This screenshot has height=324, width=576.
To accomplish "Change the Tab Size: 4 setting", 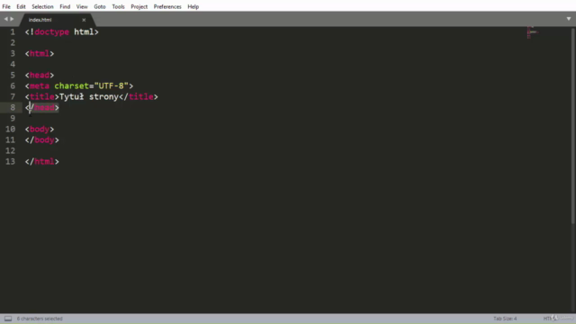I will click(505, 319).
